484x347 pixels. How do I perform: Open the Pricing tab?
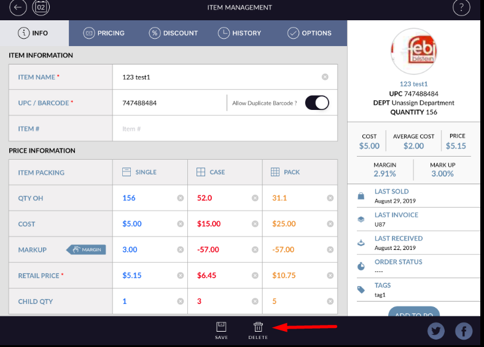pyautogui.click(x=104, y=33)
